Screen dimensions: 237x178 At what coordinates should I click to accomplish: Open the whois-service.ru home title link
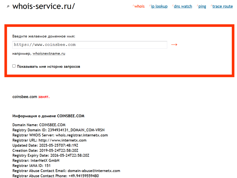click(x=44, y=6)
